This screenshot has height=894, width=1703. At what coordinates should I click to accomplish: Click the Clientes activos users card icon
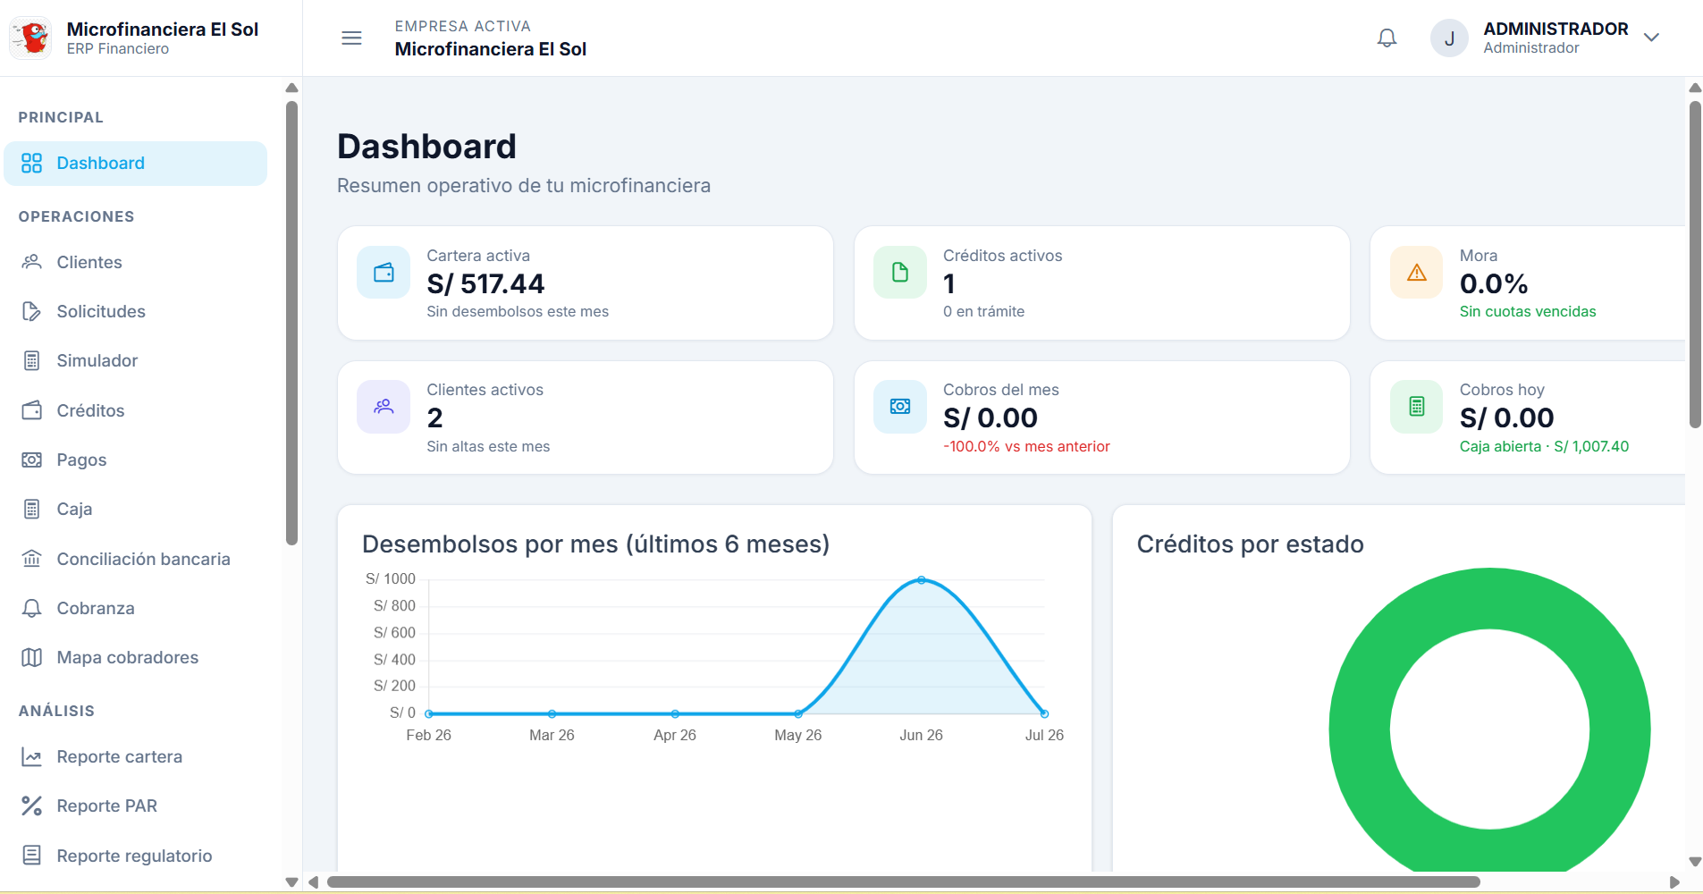[384, 407]
